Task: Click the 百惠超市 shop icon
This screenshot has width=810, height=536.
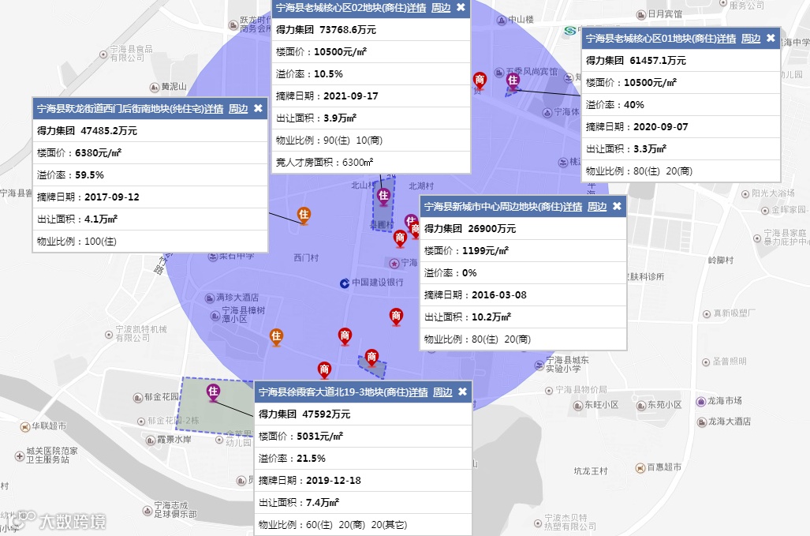Action: (x=640, y=468)
